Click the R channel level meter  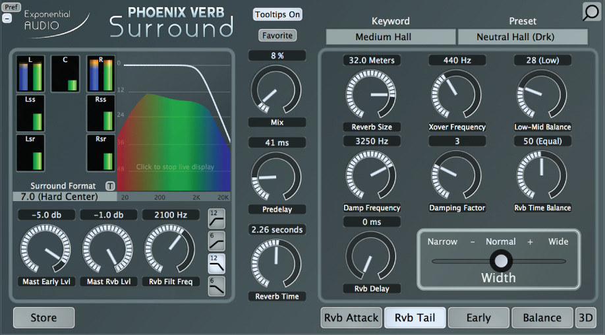point(101,74)
